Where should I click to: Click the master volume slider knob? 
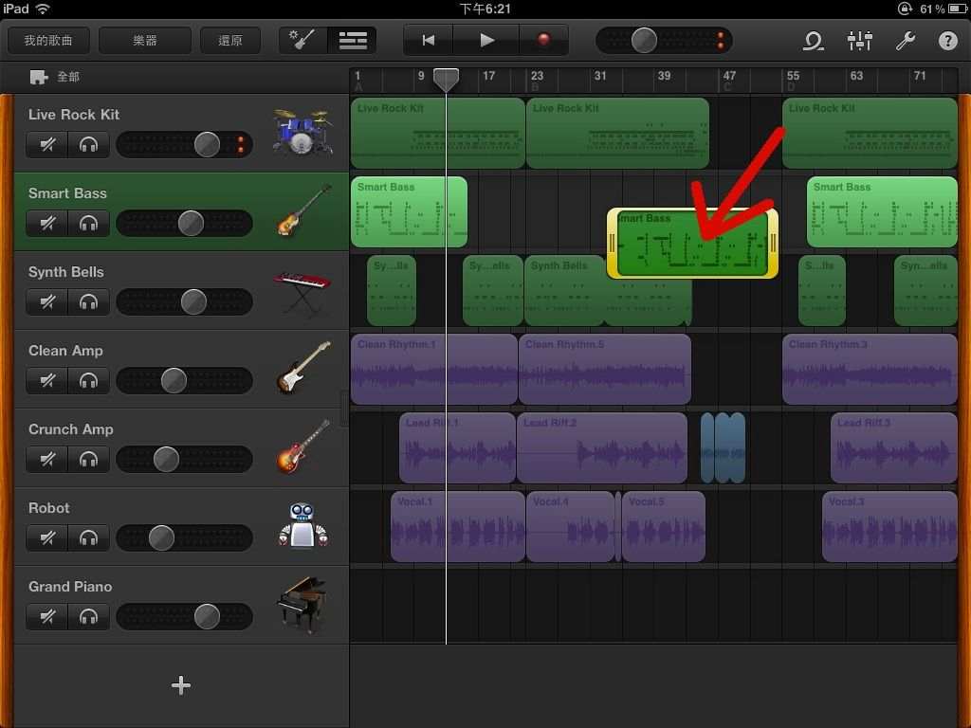coord(644,41)
